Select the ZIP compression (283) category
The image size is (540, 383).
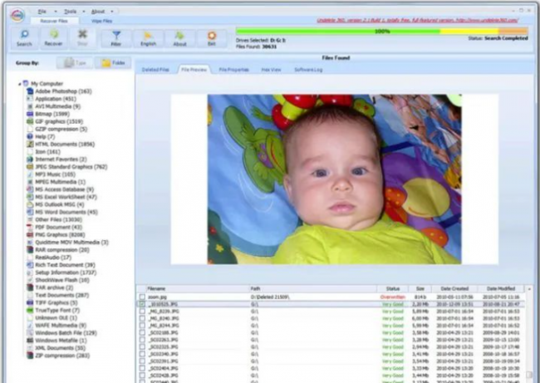(x=58, y=356)
